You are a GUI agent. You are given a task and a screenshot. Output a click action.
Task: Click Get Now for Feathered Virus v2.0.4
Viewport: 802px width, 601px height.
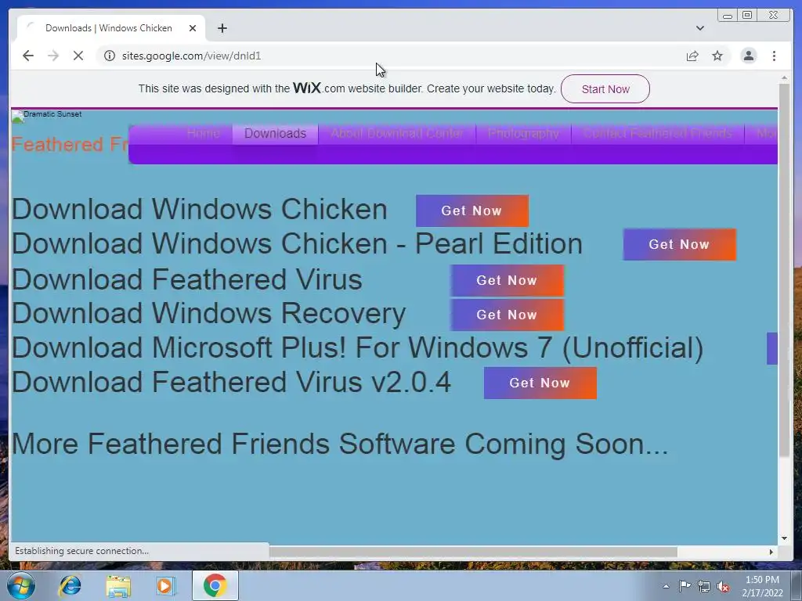click(540, 383)
